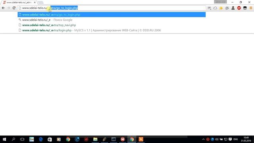Screen dimensions: 254x143
Task: Open Microsoft Edge from the taskbar
Action: [x=40, y=139]
